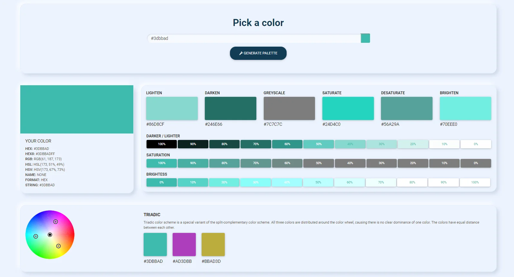
Task: Select the 100% chip in Brightness row
Action: pyautogui.click(x=475, y=182)
